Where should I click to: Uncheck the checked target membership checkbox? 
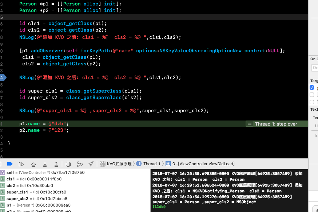[312, 87]
